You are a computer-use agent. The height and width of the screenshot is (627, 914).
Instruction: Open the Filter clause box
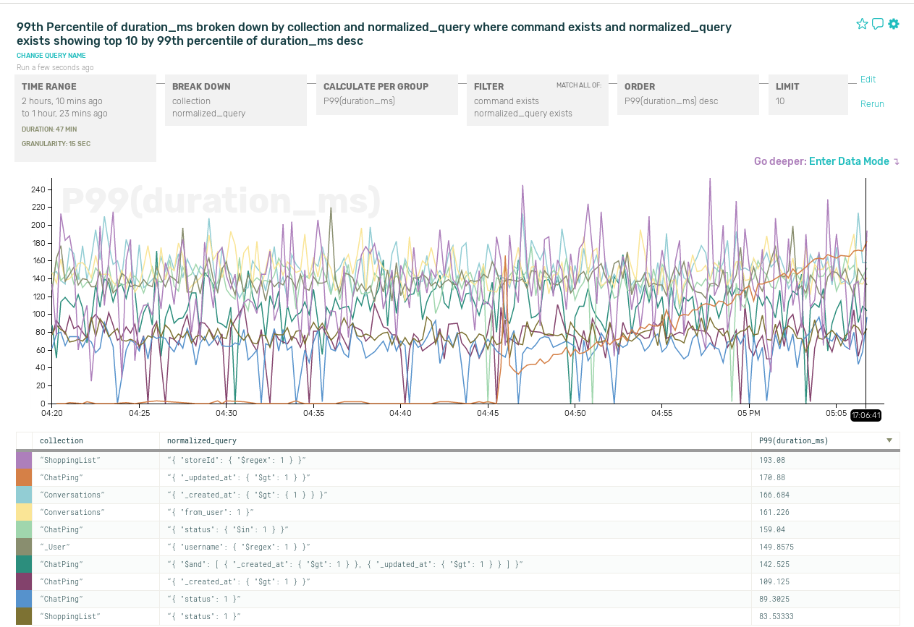(x=537, y=100)
